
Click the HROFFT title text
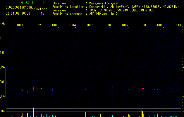(30, 2)
